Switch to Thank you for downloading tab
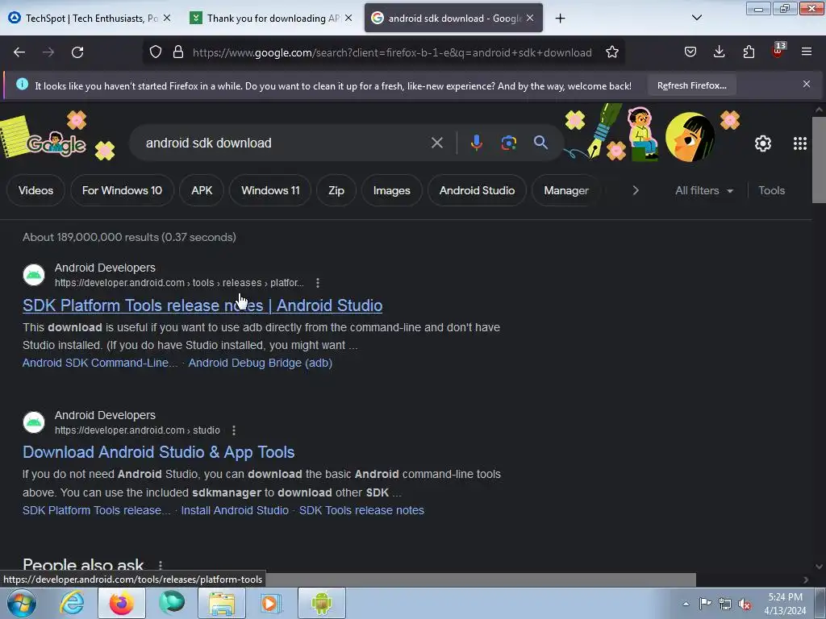Screen dimensions: 826x619 click(x=273, y=19)
